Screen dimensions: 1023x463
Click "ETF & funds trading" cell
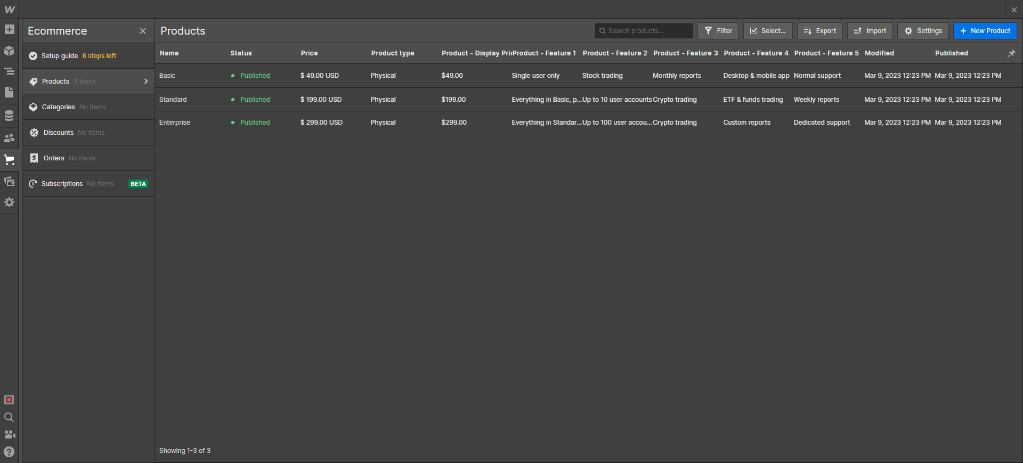pyautogui.click(x=753, y=100)
